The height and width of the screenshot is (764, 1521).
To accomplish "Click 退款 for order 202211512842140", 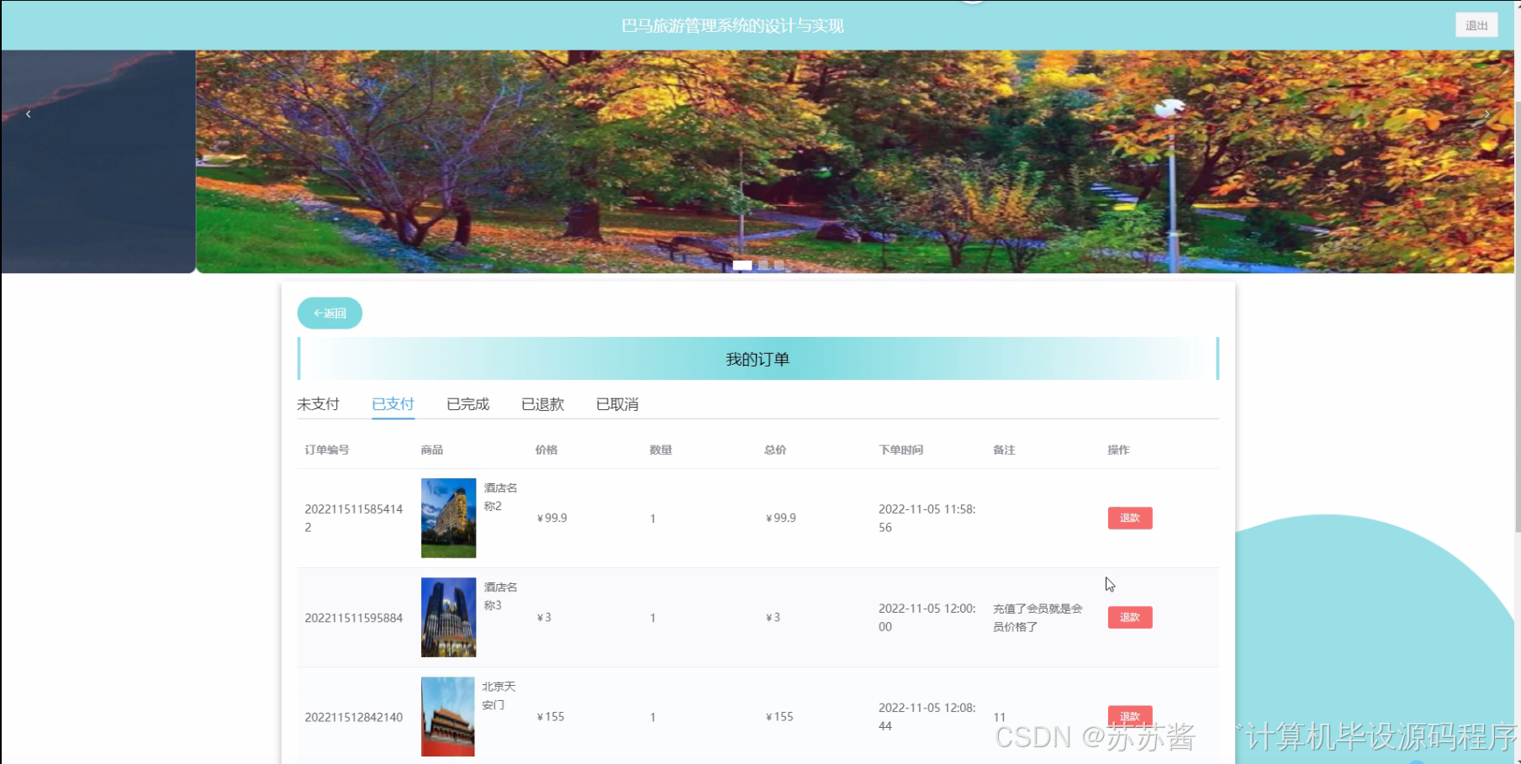I will click(1130, 716).
